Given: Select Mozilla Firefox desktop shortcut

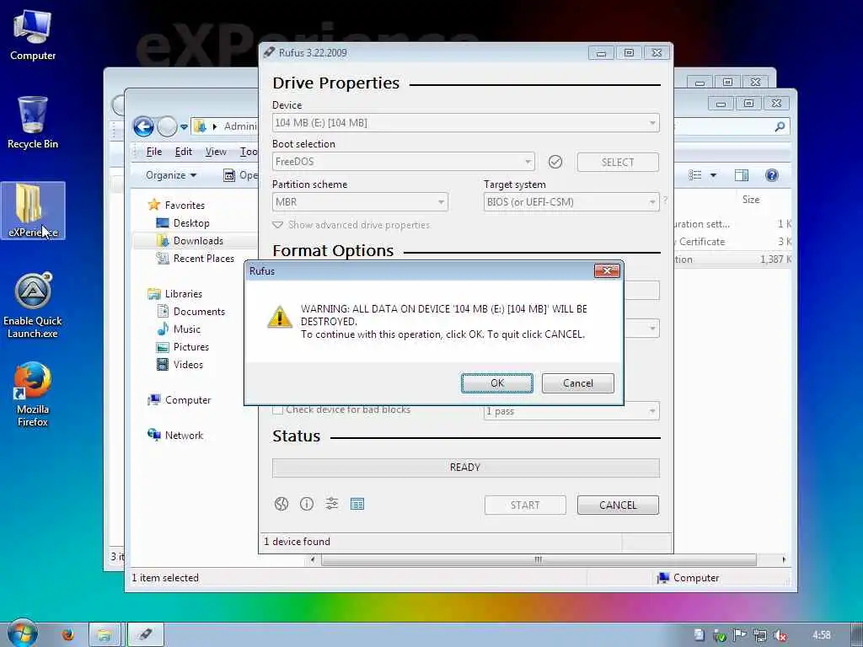Looking at the screenshot, I should [33, 394].
